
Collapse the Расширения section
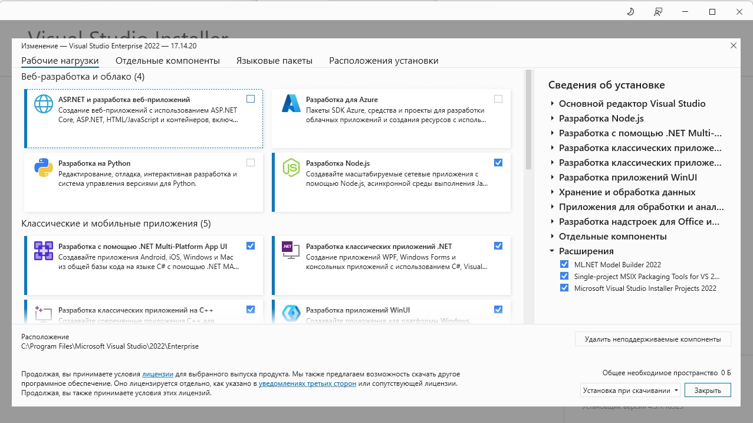552,251
